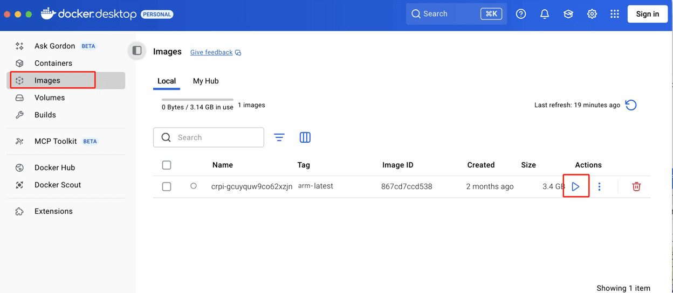Click the Image ID column header
The image size is (673, 293).
(398, 165)
